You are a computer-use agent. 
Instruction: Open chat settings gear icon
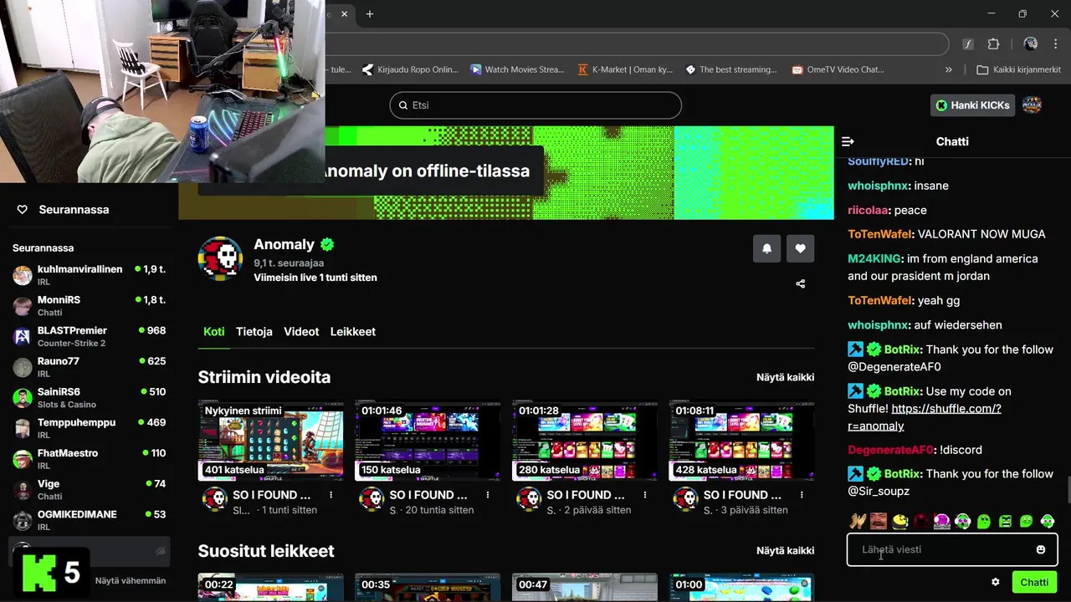coord(996,582)
